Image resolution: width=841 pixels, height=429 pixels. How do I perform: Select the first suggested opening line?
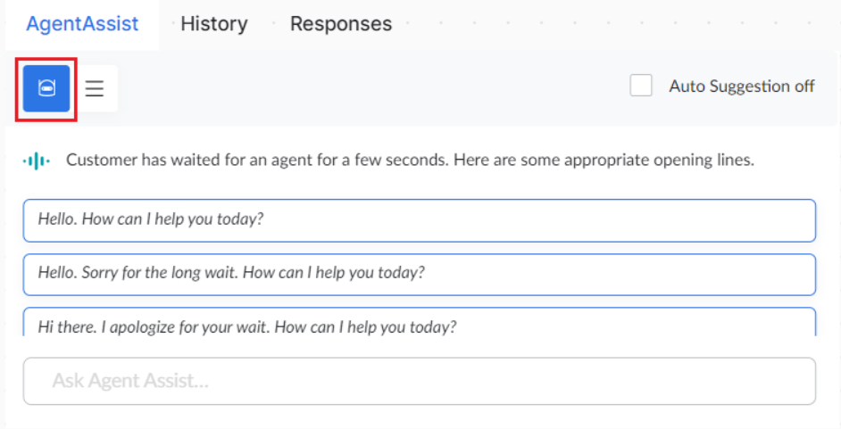click(419, 220)
